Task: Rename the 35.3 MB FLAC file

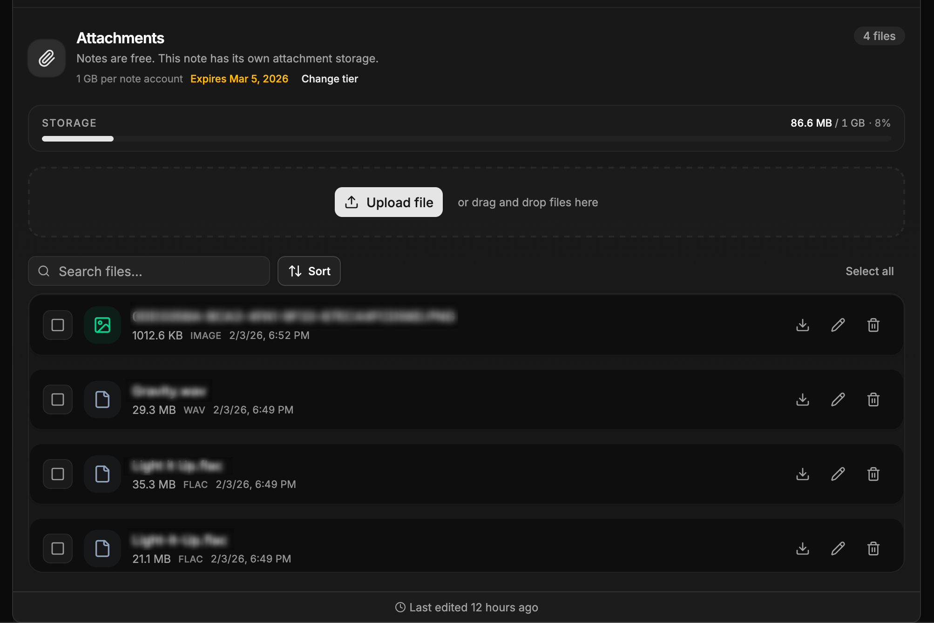Action: point(838,474)
